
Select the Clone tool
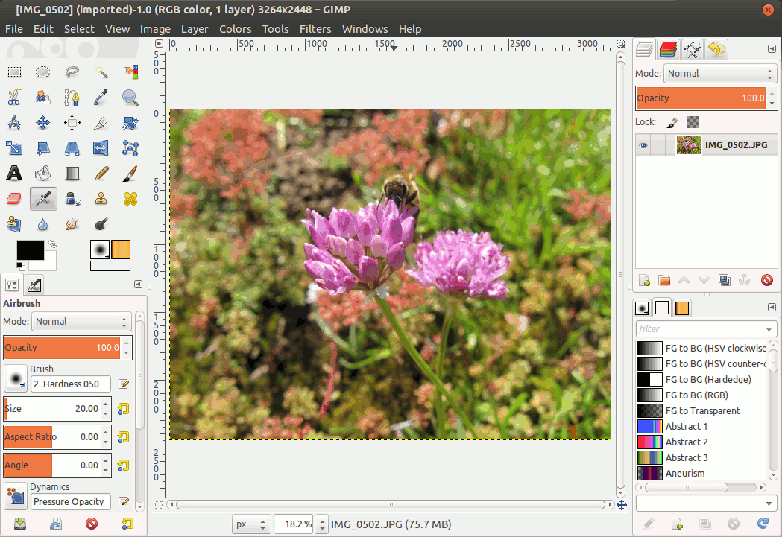pyautogui.click(x=101, y=198)
